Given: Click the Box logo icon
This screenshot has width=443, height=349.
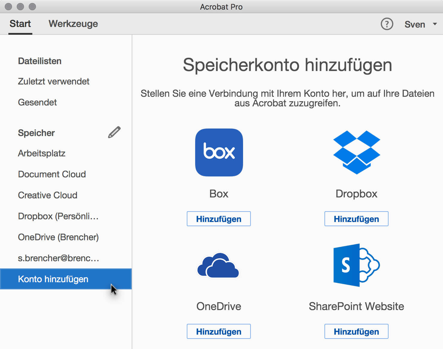Looking at the screenshot, I should [219, 152].
